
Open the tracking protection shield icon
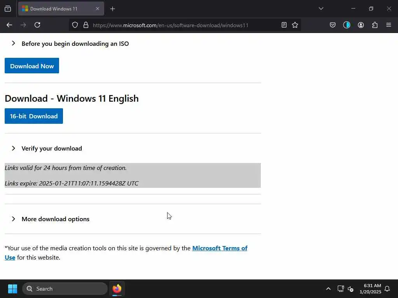(x=75, y=25)
